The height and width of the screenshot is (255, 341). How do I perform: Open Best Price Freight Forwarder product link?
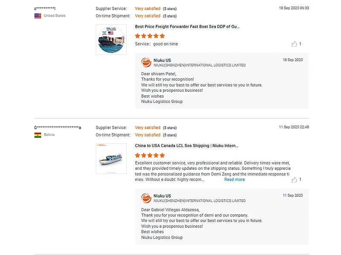pos(187,26)
